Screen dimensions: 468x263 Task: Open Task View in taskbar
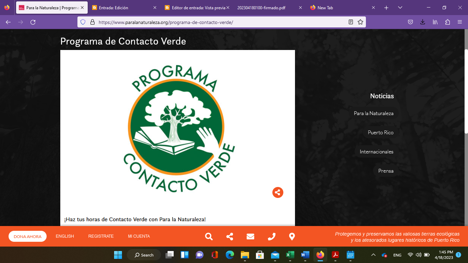(170, 255)
